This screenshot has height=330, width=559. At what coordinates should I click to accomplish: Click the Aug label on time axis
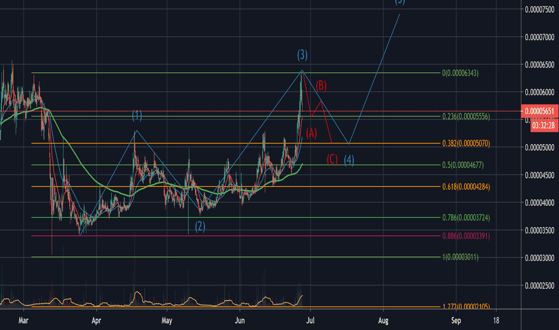(x=383, y=320)
